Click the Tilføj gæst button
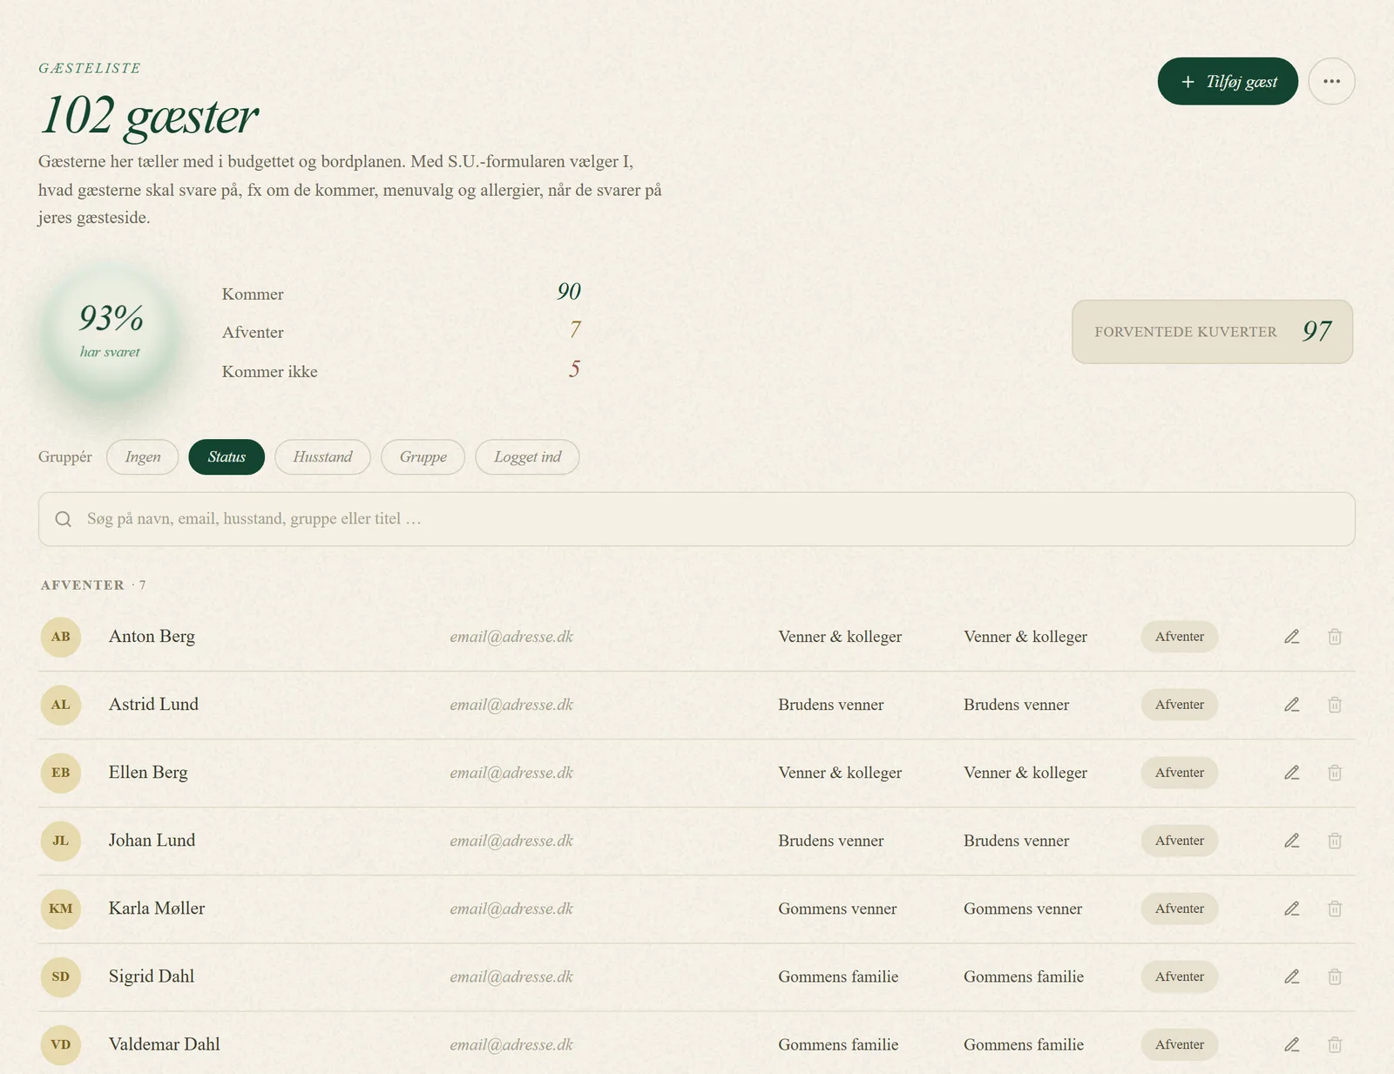 coord(1228,81)
